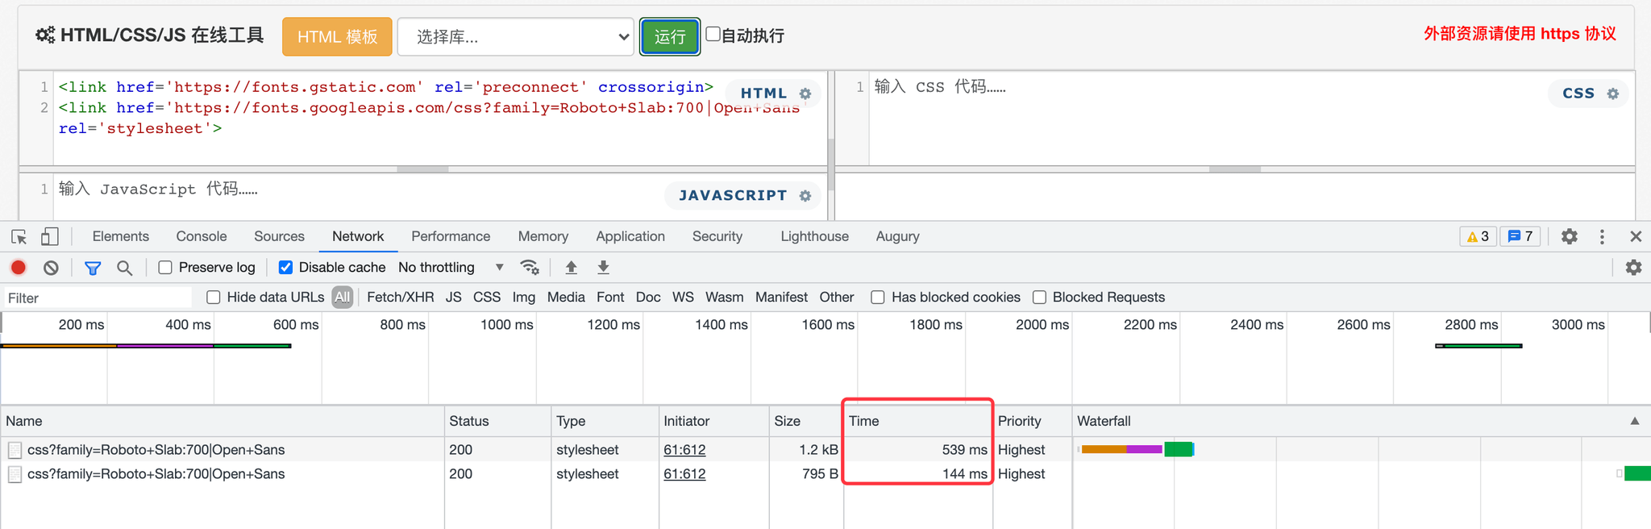Toggle the network filter funnel icon

tap(93, 268)
